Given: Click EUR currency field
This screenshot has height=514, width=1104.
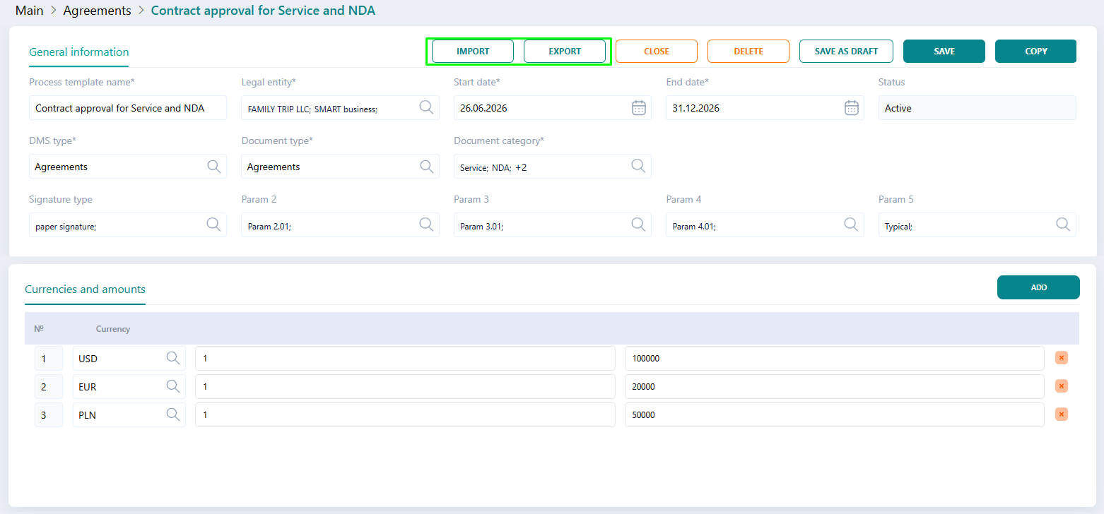Looking at the screenshot, I should (129, 386).
